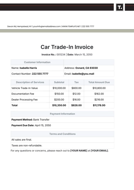
Task: Click the $200.00 subtotal cell
Action: 59,99
